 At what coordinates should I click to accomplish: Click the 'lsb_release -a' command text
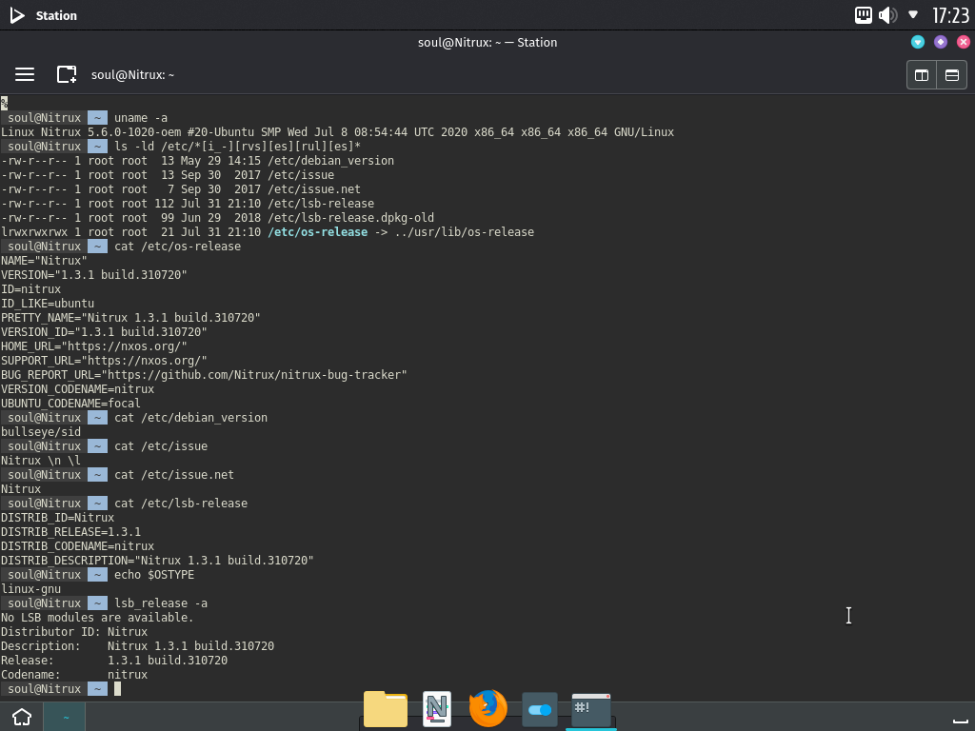pos(161,603)
